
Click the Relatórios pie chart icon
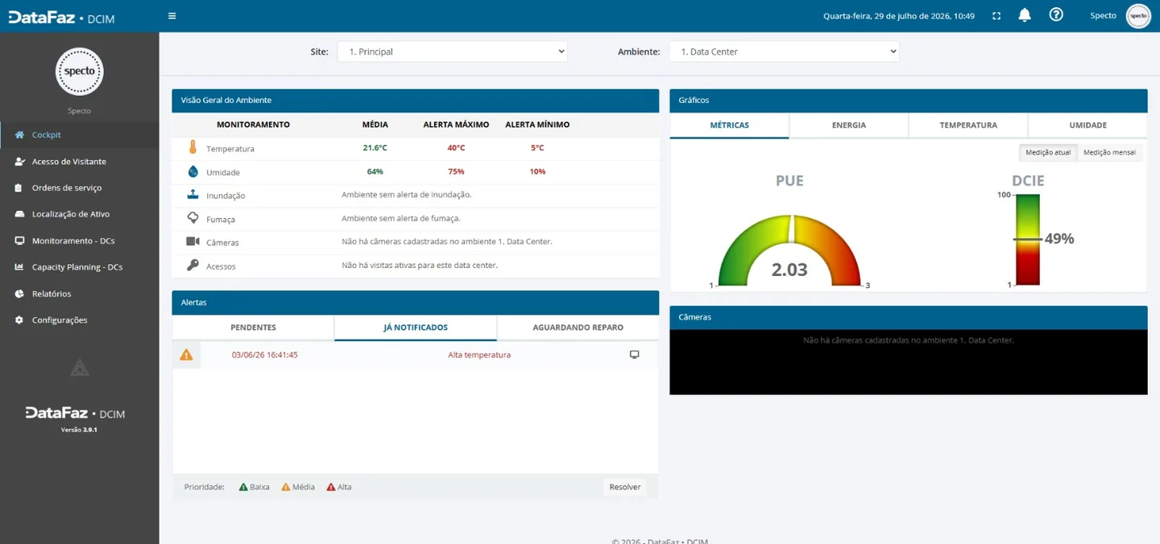click(19, 294)
